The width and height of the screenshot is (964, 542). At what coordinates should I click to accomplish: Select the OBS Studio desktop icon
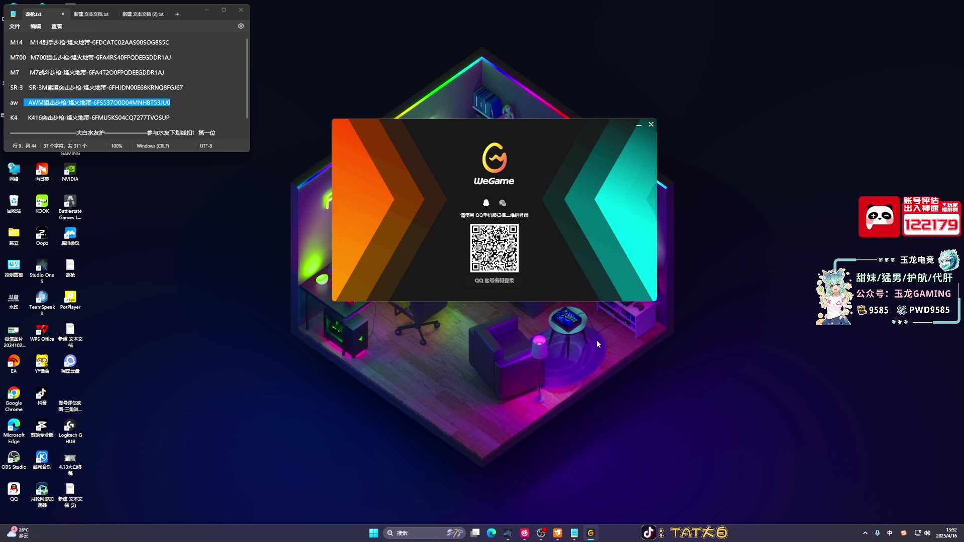coord(14,461)
